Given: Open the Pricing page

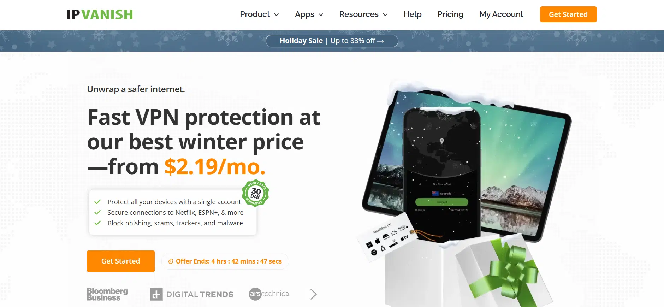Looking at the screenshot, I should (450, 14).
